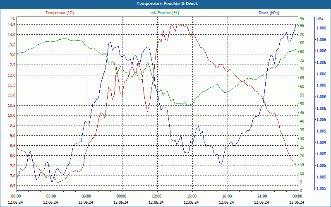Image resolution: width=331 pixels, height=207 pixels.
Task: Click the '7,0' temperature axis value
Action: [x=12, y=176]
